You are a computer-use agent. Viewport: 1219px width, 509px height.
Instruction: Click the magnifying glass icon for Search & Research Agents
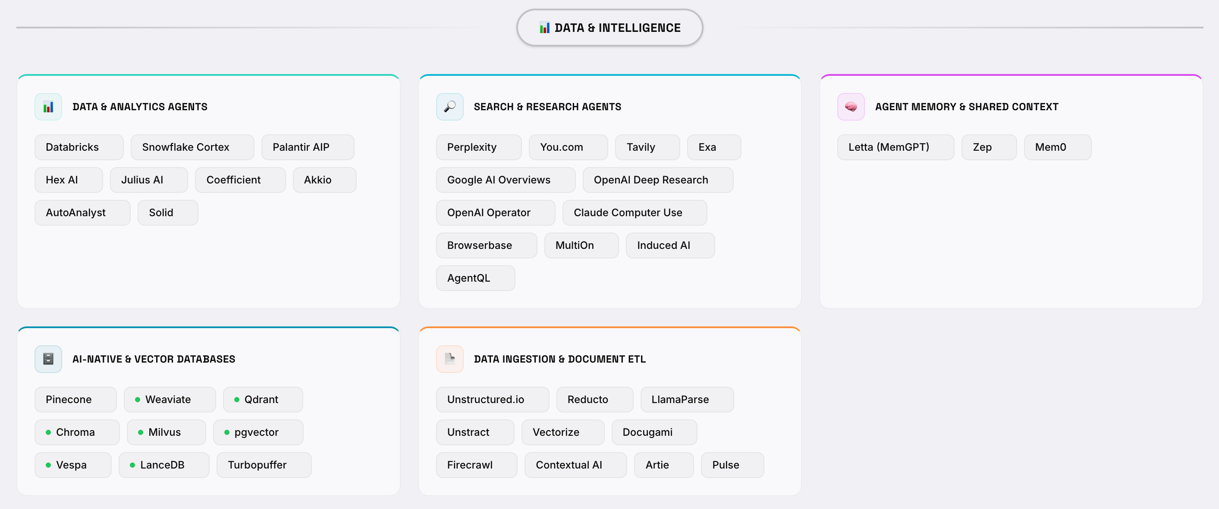pyautogui.click(x=449, y=107)
